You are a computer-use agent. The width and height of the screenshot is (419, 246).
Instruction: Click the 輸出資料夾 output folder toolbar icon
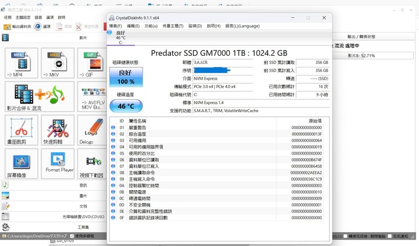[x=7, y=26]
